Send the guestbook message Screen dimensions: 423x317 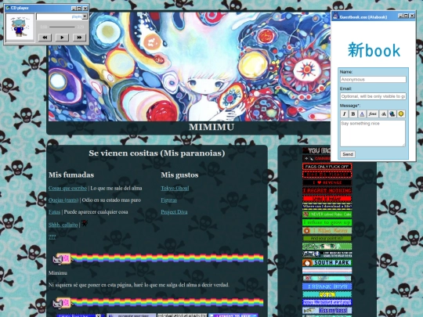point(348,154)
